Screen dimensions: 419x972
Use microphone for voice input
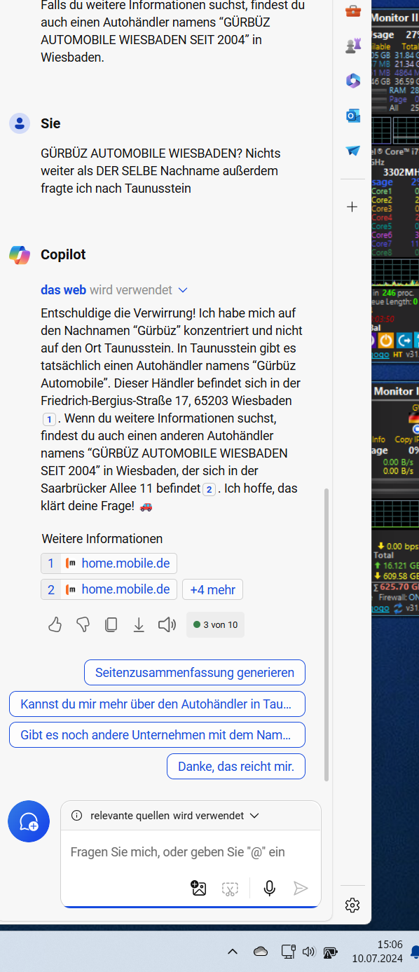point(270,889)
